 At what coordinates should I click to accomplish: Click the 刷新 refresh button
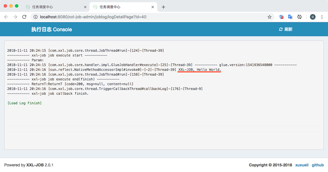pyautogui.click(x=286, y=29)
